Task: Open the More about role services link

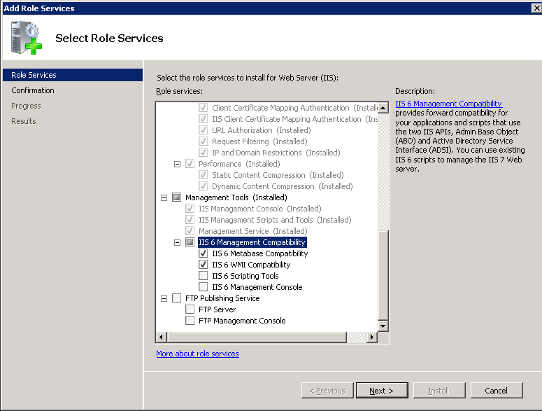Action: click(x=197, y=354)
